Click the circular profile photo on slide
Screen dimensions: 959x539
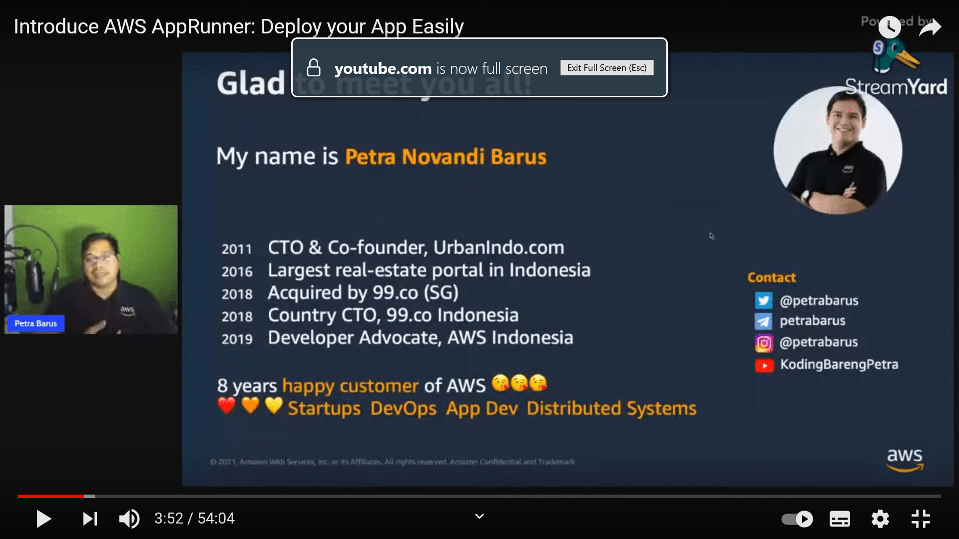838,150
